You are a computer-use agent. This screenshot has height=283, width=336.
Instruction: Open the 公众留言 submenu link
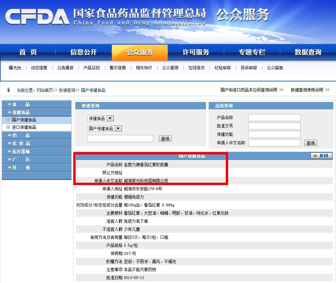(275, 68)
